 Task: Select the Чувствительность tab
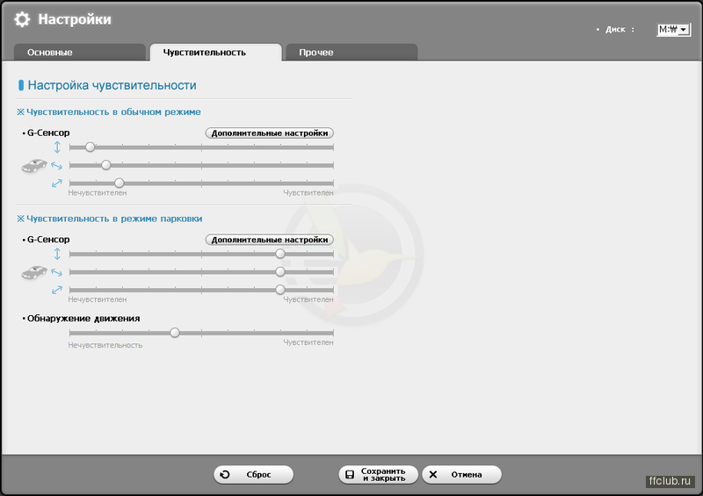(x=215, y=52)
